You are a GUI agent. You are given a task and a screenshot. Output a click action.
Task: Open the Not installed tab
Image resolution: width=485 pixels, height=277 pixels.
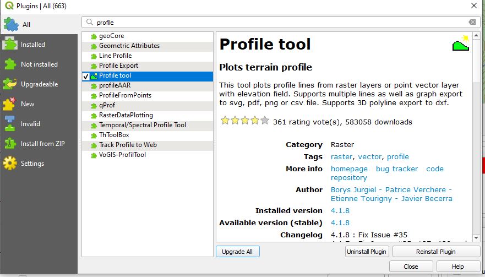click(x=39, y=64)
